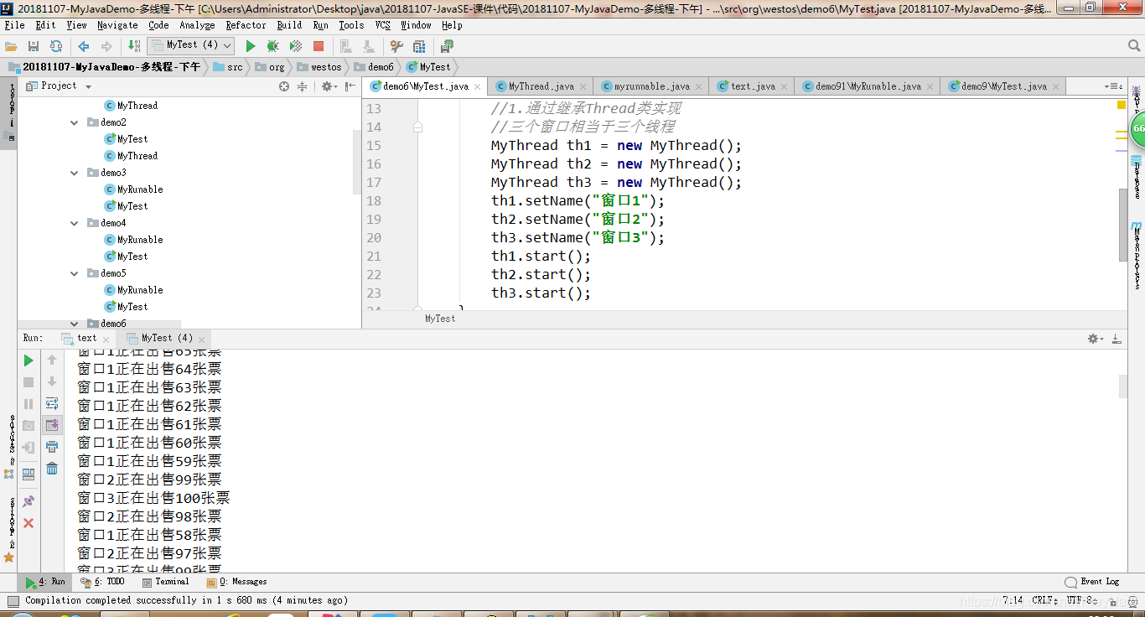Clear all console output with trash icon

point(52,469)
